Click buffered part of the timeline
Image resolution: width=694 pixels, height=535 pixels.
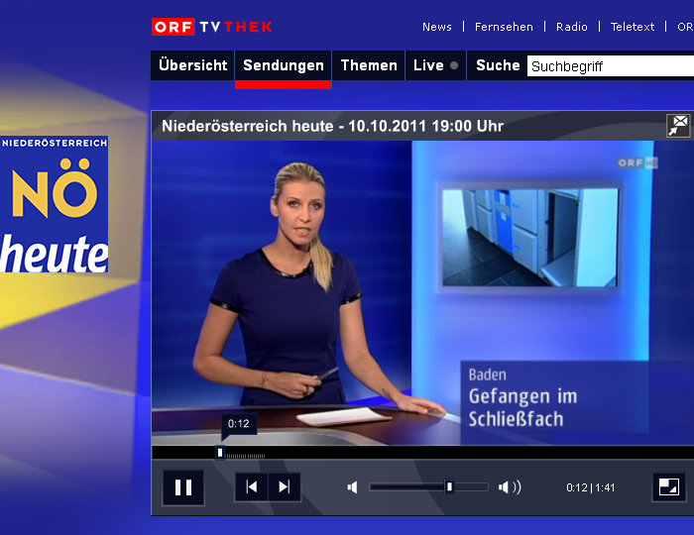tap(245, 456)
